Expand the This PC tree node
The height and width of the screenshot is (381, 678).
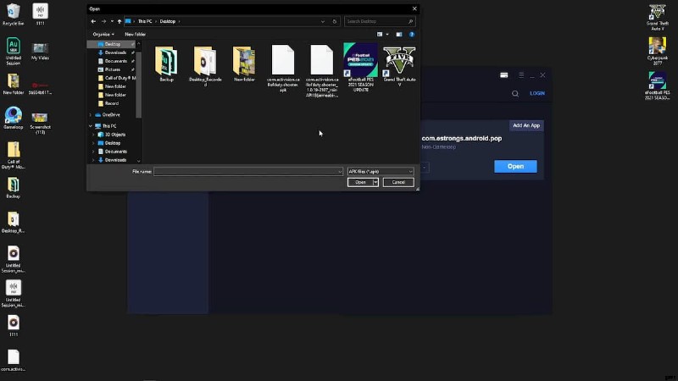point(91,125)
